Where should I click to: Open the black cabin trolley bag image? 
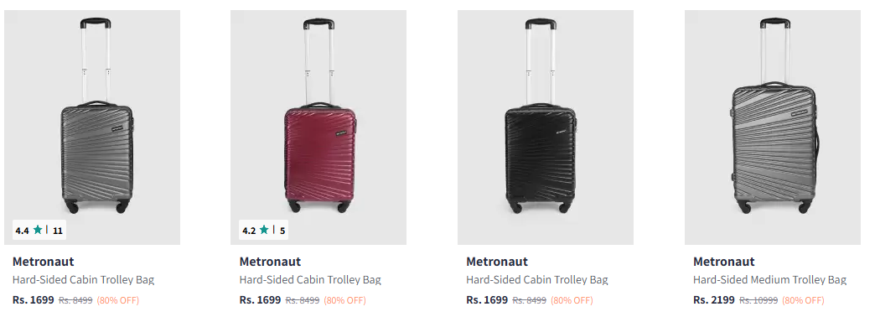(x=546, y=127)
